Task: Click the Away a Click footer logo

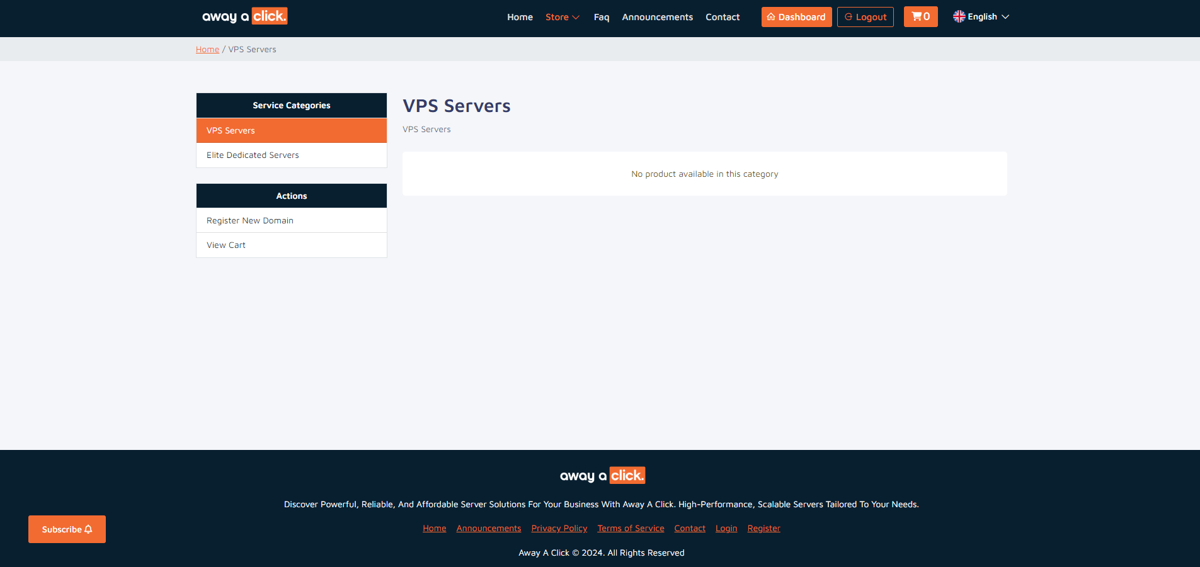Action: [602, 476]
